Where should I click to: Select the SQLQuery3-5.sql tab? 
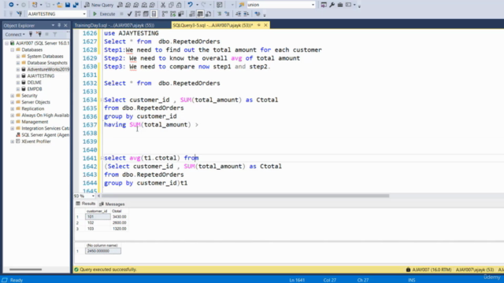pos(213,25)
